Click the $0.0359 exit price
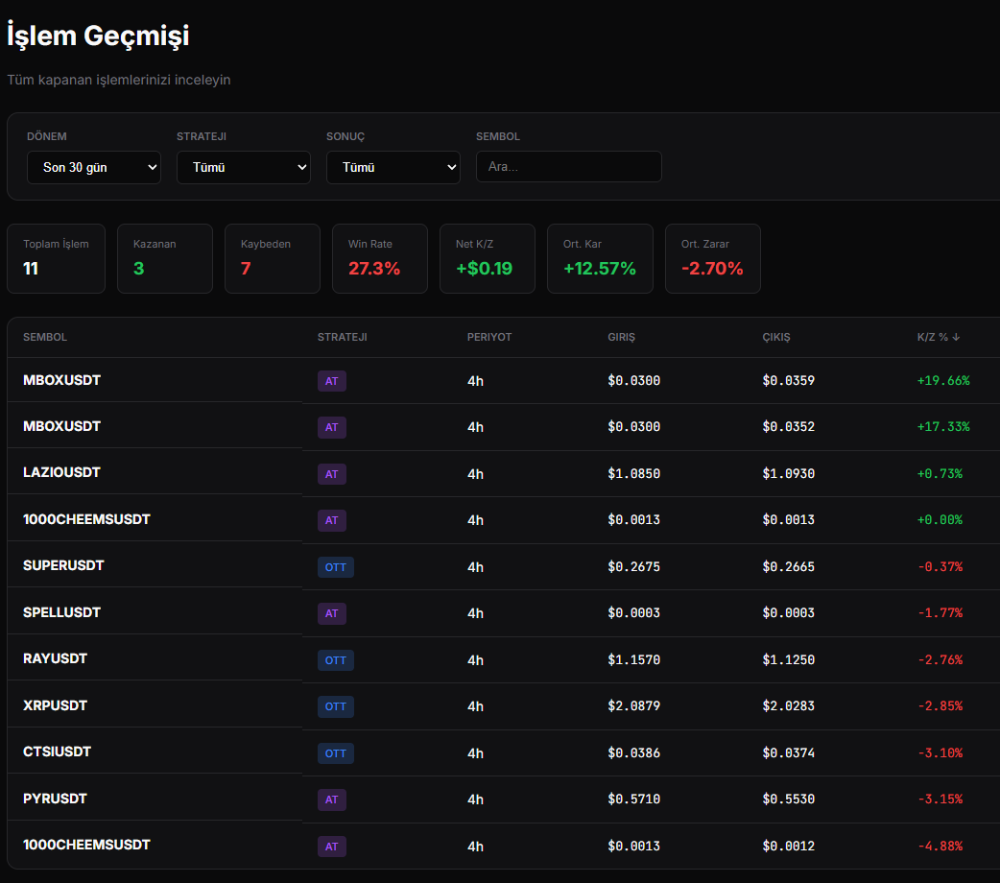Image resolution: width=1000 pixels, height=883 pixels. (x=788, y=381)
